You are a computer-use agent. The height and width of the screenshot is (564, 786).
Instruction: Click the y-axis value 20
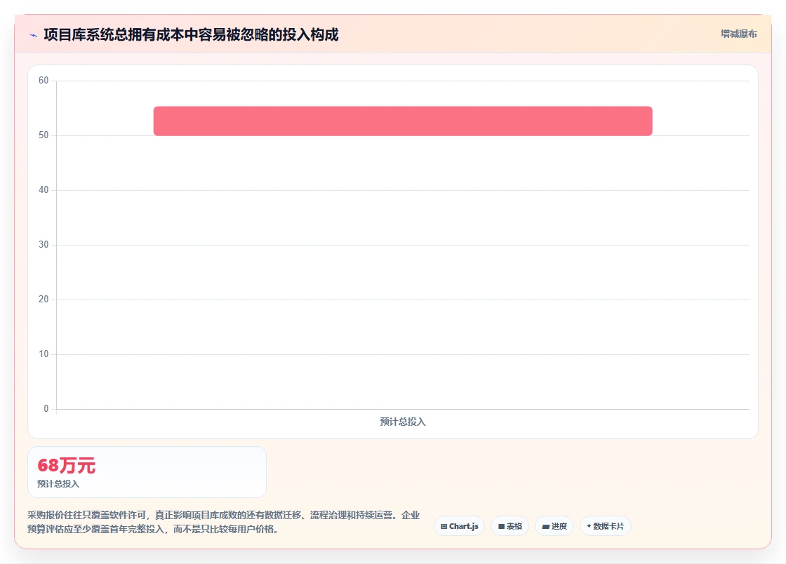[44, 299]
